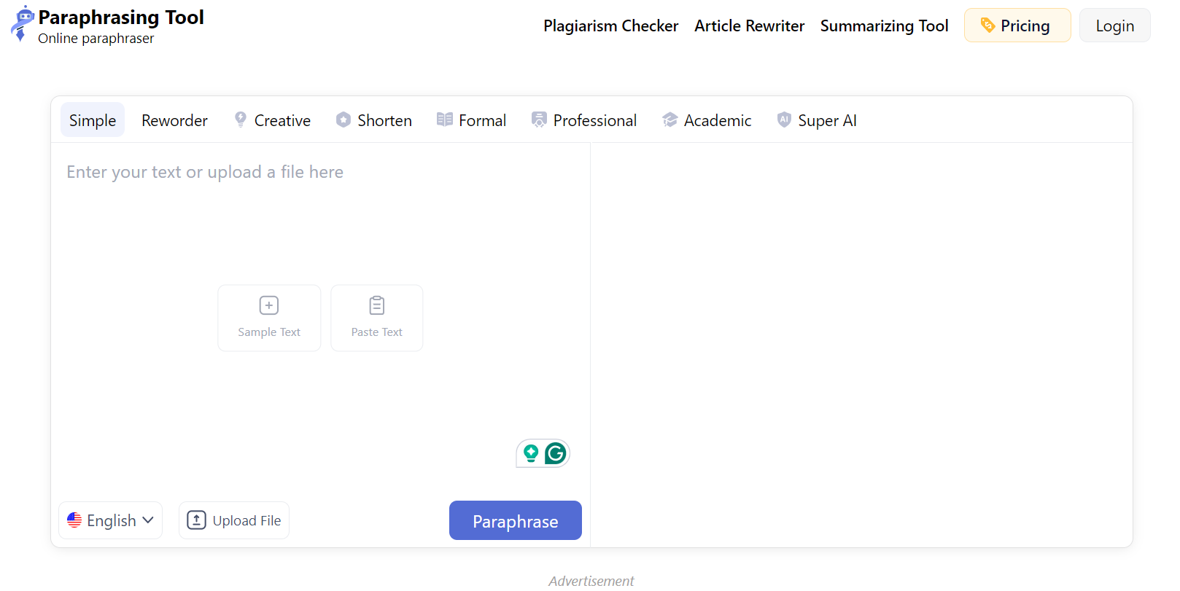
Task: Click the Upload File arrow icon
Action: tap(196, 520)
